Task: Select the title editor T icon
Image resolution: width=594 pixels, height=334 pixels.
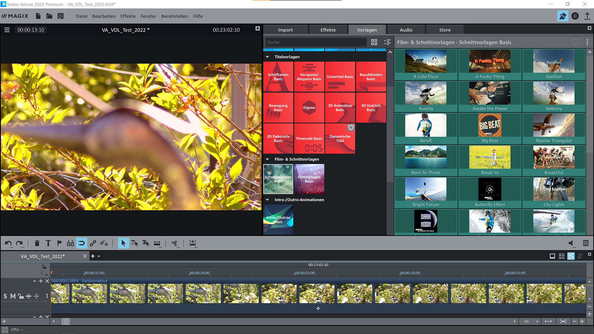Action: pyautogui.click(x=48, y=243)
